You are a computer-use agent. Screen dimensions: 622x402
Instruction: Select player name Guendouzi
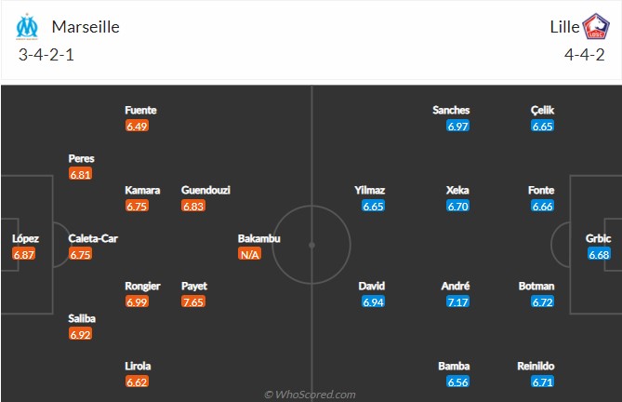tap(205, 190)
